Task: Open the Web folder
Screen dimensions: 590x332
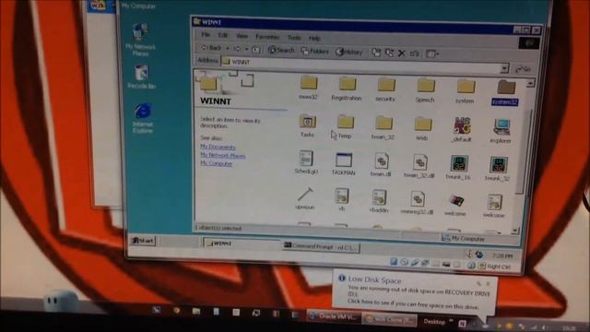Action: (422, 129)
